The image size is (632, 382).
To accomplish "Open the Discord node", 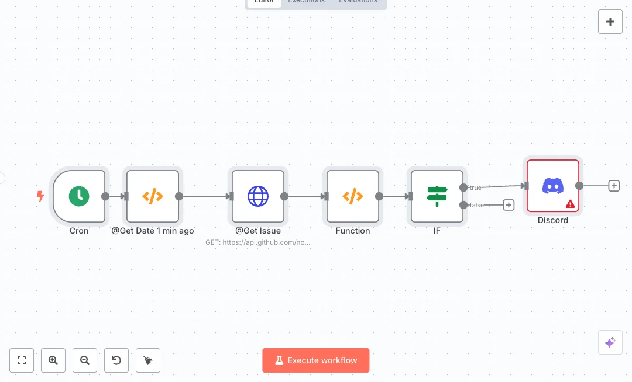I will (552, 186).
